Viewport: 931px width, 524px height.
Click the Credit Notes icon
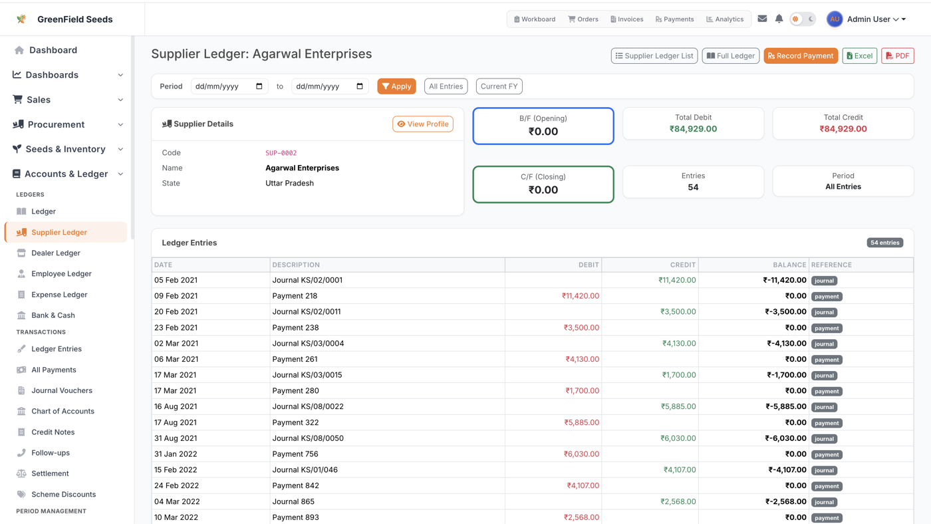[21, 432]
